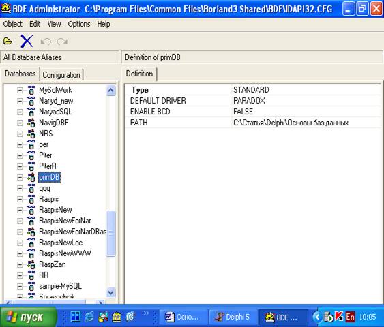Click the redo arrow toolbar icon
The image size is (384, 327).
[62, 42]
